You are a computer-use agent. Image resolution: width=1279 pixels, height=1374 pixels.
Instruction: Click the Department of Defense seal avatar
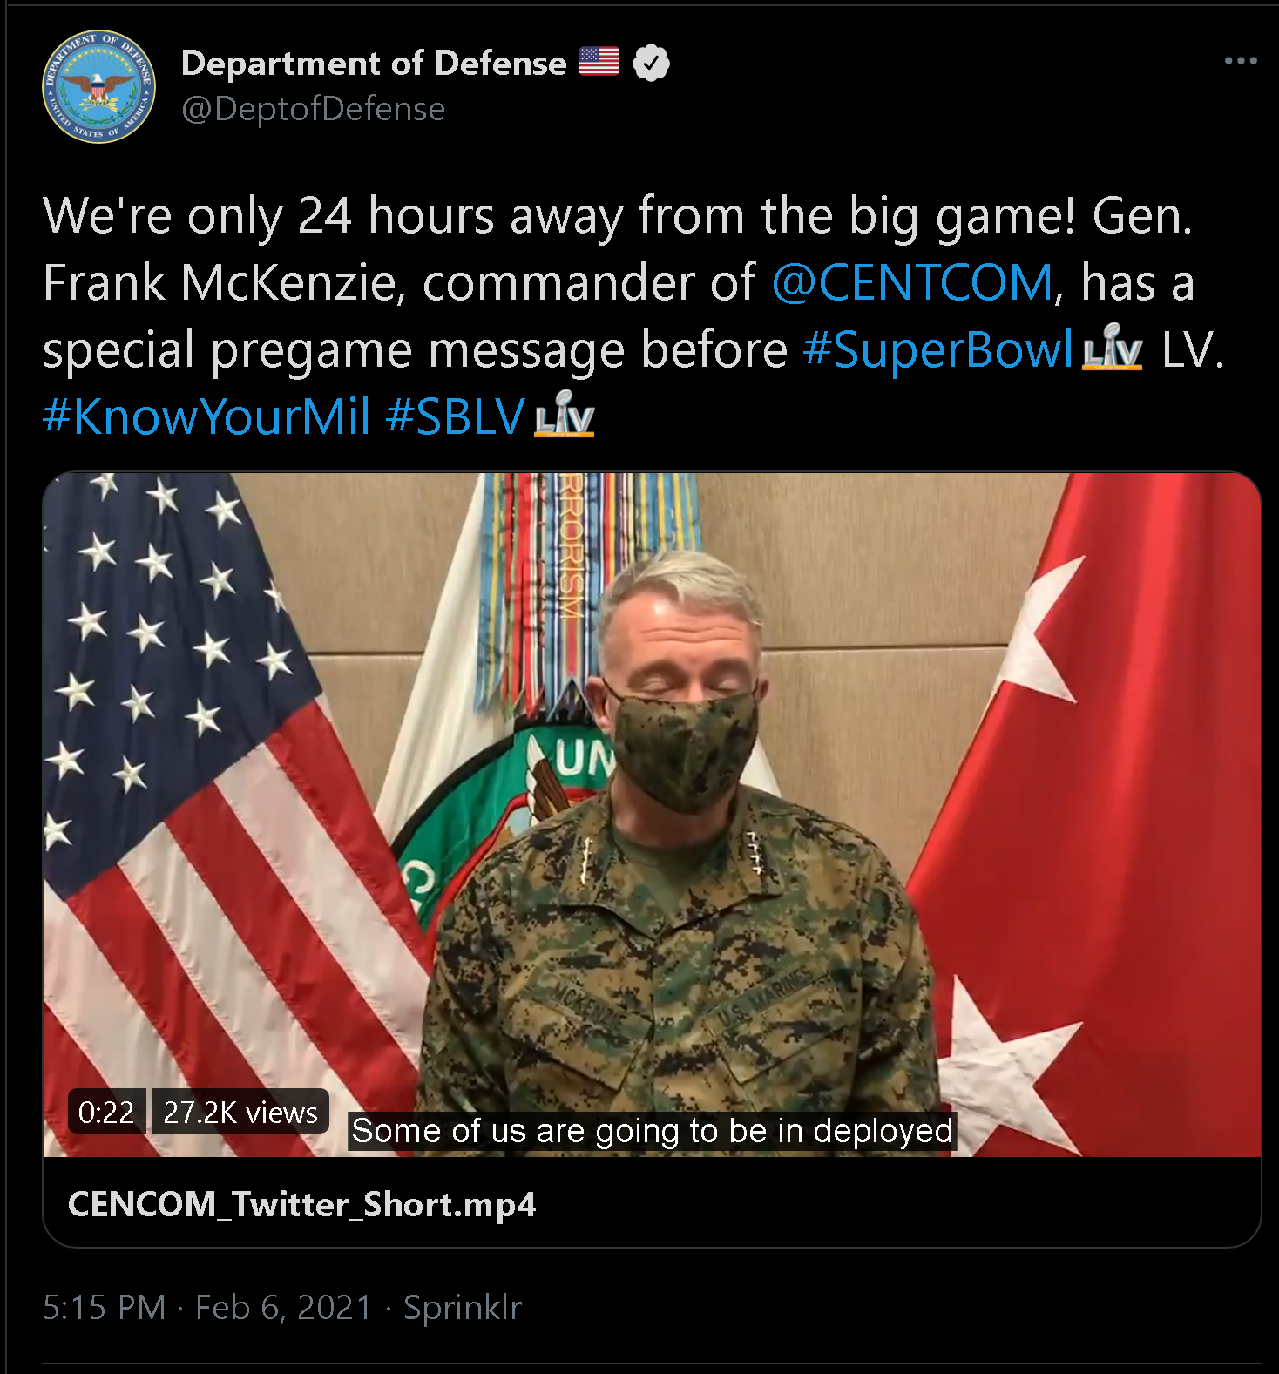coord(98,86)
